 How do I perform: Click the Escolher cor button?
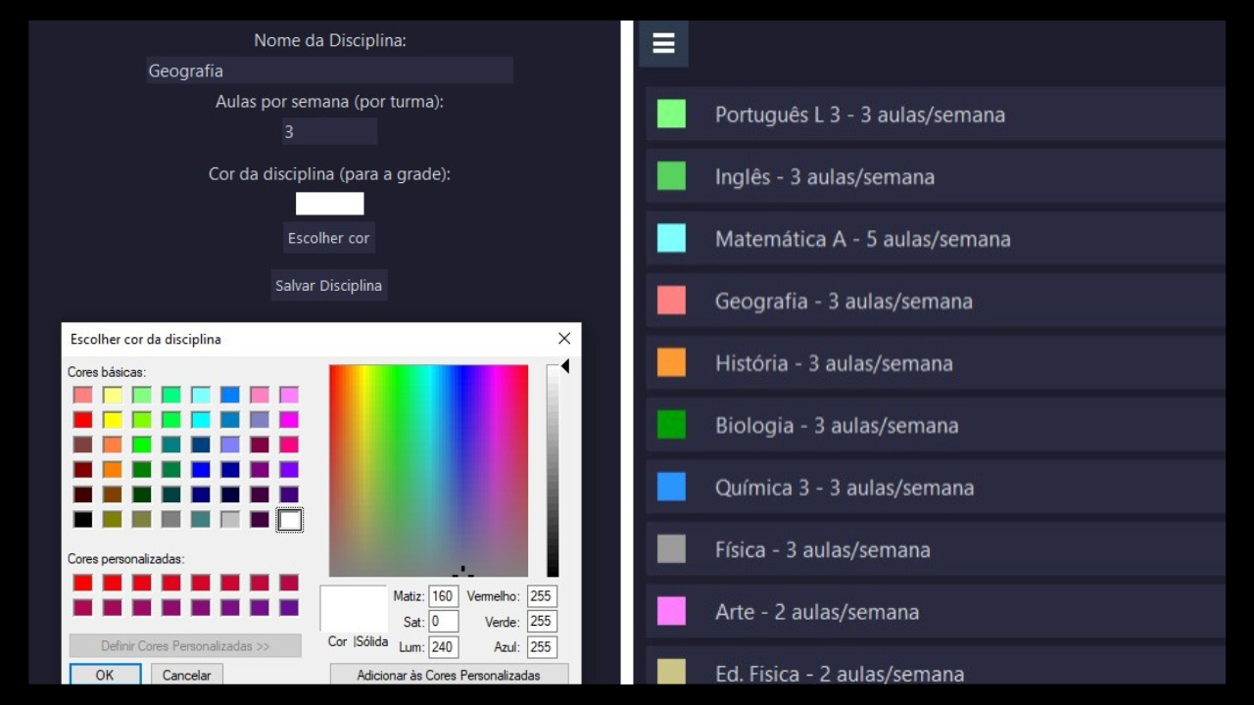pyautogui.click(x=328, y=238)
